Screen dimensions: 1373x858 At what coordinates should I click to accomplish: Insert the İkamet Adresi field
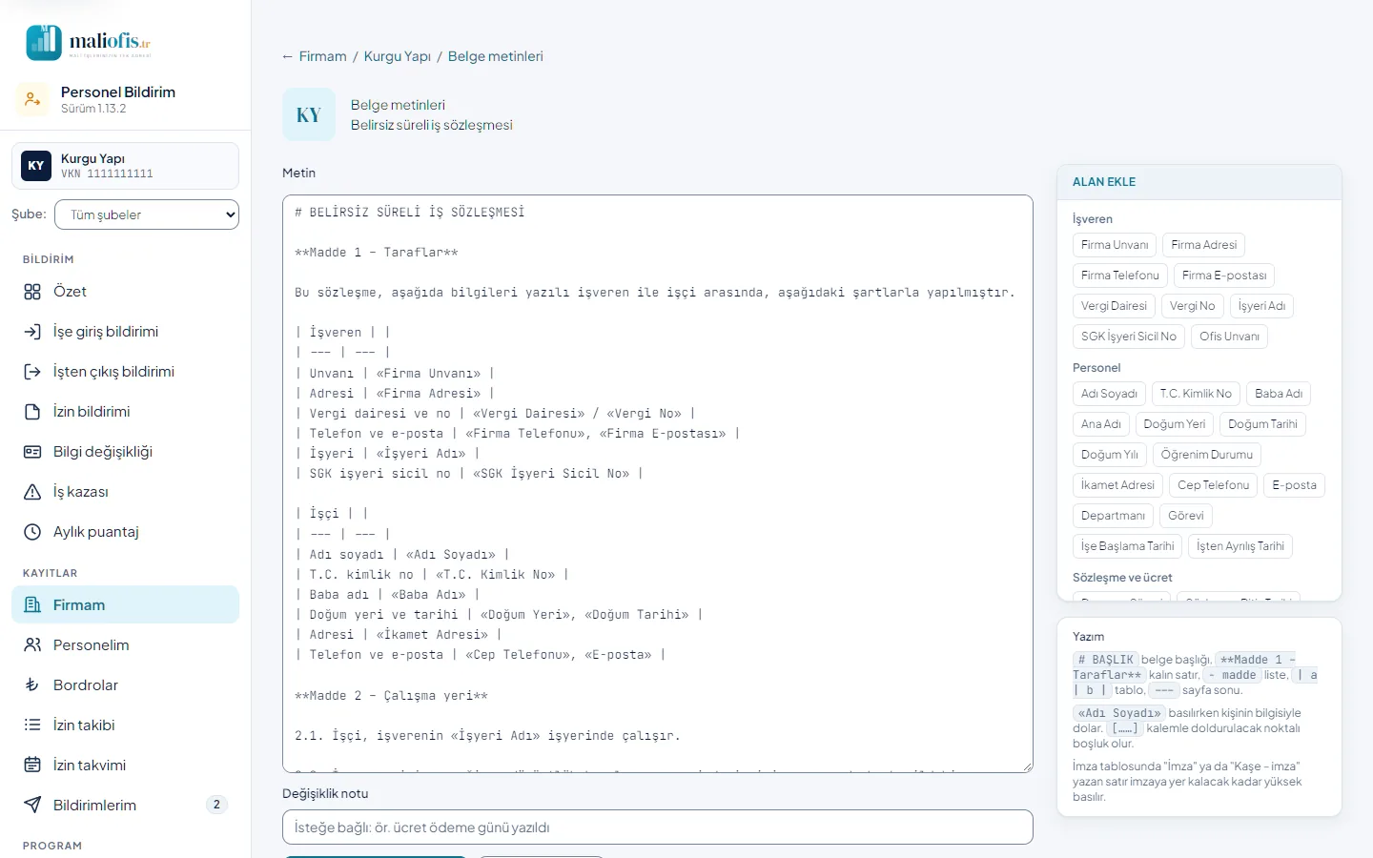click(1117, 485)
